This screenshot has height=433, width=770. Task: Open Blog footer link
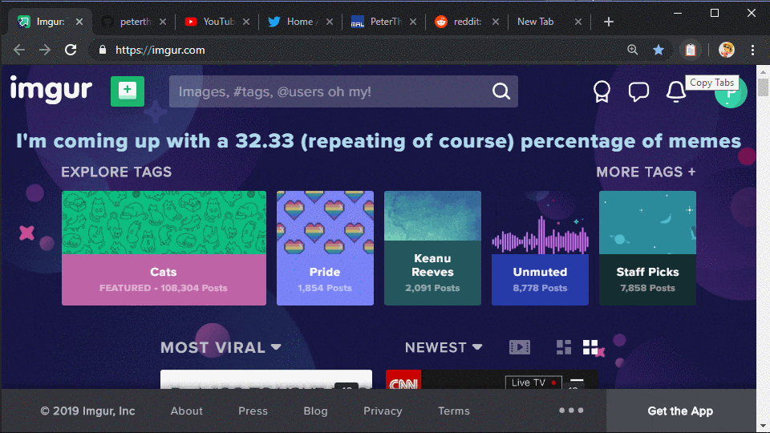click(x=315, y=411)
